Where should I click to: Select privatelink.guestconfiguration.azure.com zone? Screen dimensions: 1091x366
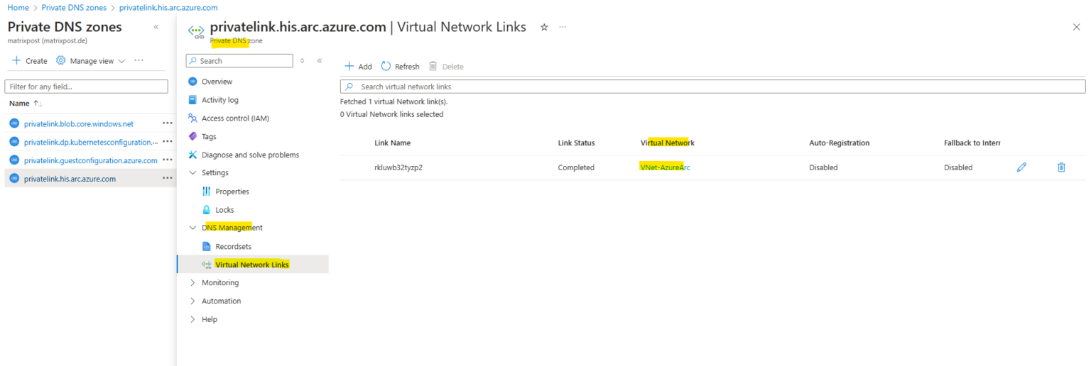(90, 161)
